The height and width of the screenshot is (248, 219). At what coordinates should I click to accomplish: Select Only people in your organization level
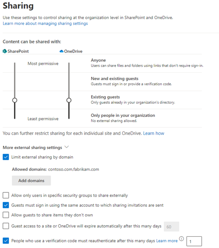point(123,116)
